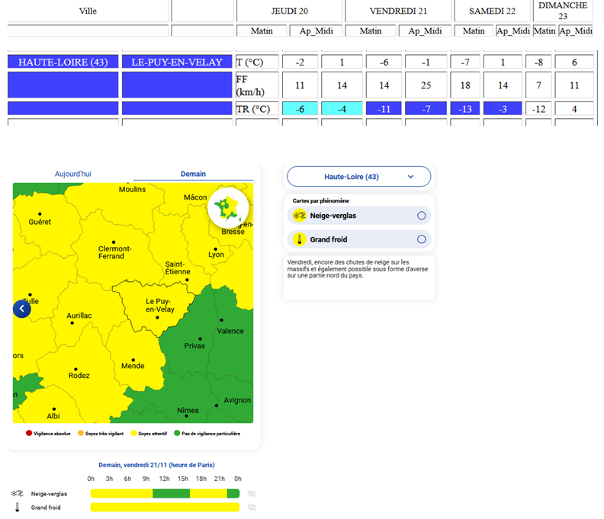This screenshot has width=604, height=519.
Task: Click the green segment of Neige-verglas timeline bar
Action: [x=171, y=494]
